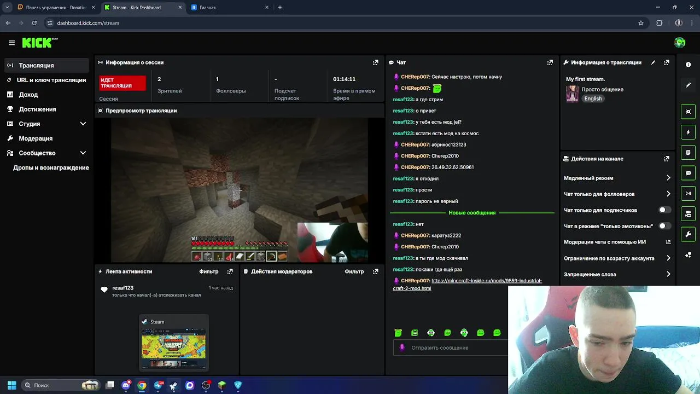Pop out the Информация о сессии panel
This screenshot has width=700, height=394.
point(375,62)
